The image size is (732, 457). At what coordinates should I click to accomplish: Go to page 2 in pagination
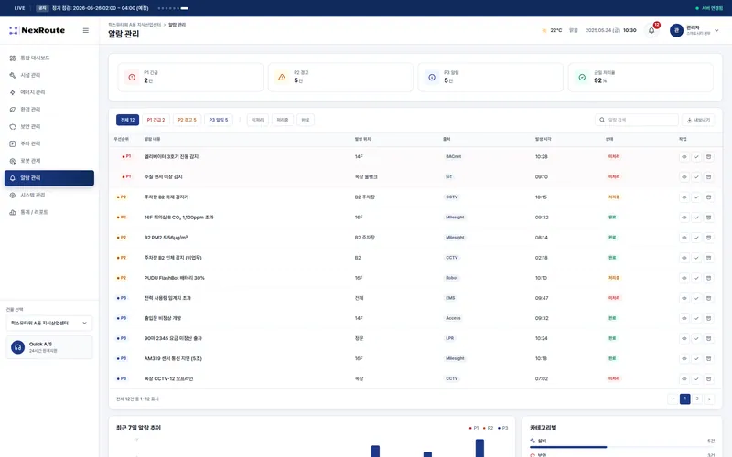697,399
